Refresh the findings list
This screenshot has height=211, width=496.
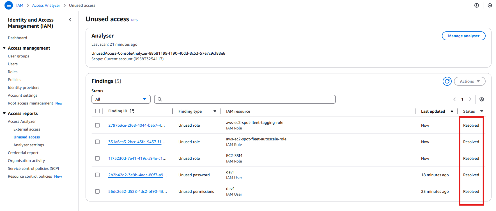447,81
